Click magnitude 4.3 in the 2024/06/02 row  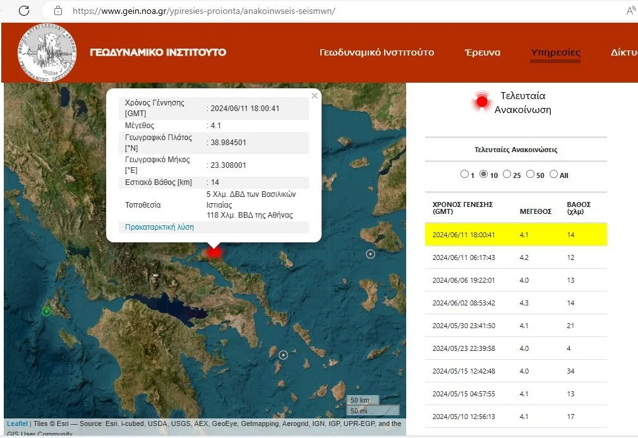click(x=524, y=303)
